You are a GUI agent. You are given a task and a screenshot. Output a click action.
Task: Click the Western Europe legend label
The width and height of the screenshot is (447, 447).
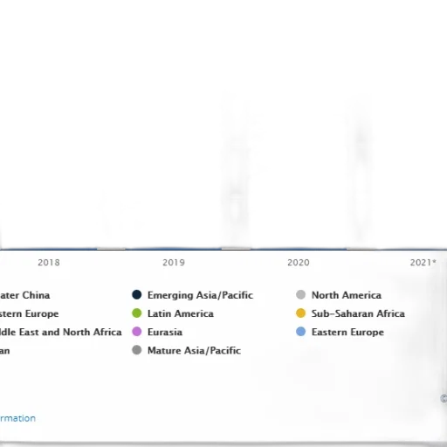point(29,313)
